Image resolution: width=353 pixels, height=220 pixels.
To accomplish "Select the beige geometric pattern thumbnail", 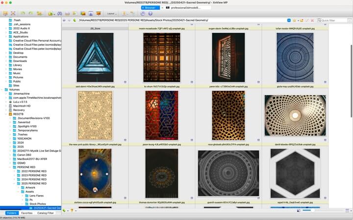I will pos(95,115).
